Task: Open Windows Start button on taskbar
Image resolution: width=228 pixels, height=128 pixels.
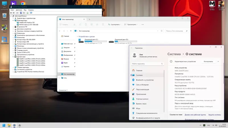Action: point(4,125)
